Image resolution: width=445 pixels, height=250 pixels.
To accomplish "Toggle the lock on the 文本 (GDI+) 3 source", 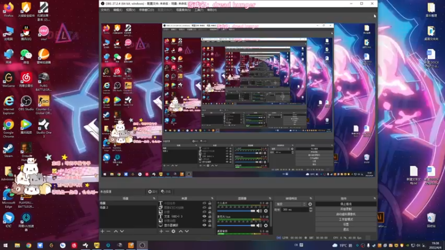I will (210, 216).
